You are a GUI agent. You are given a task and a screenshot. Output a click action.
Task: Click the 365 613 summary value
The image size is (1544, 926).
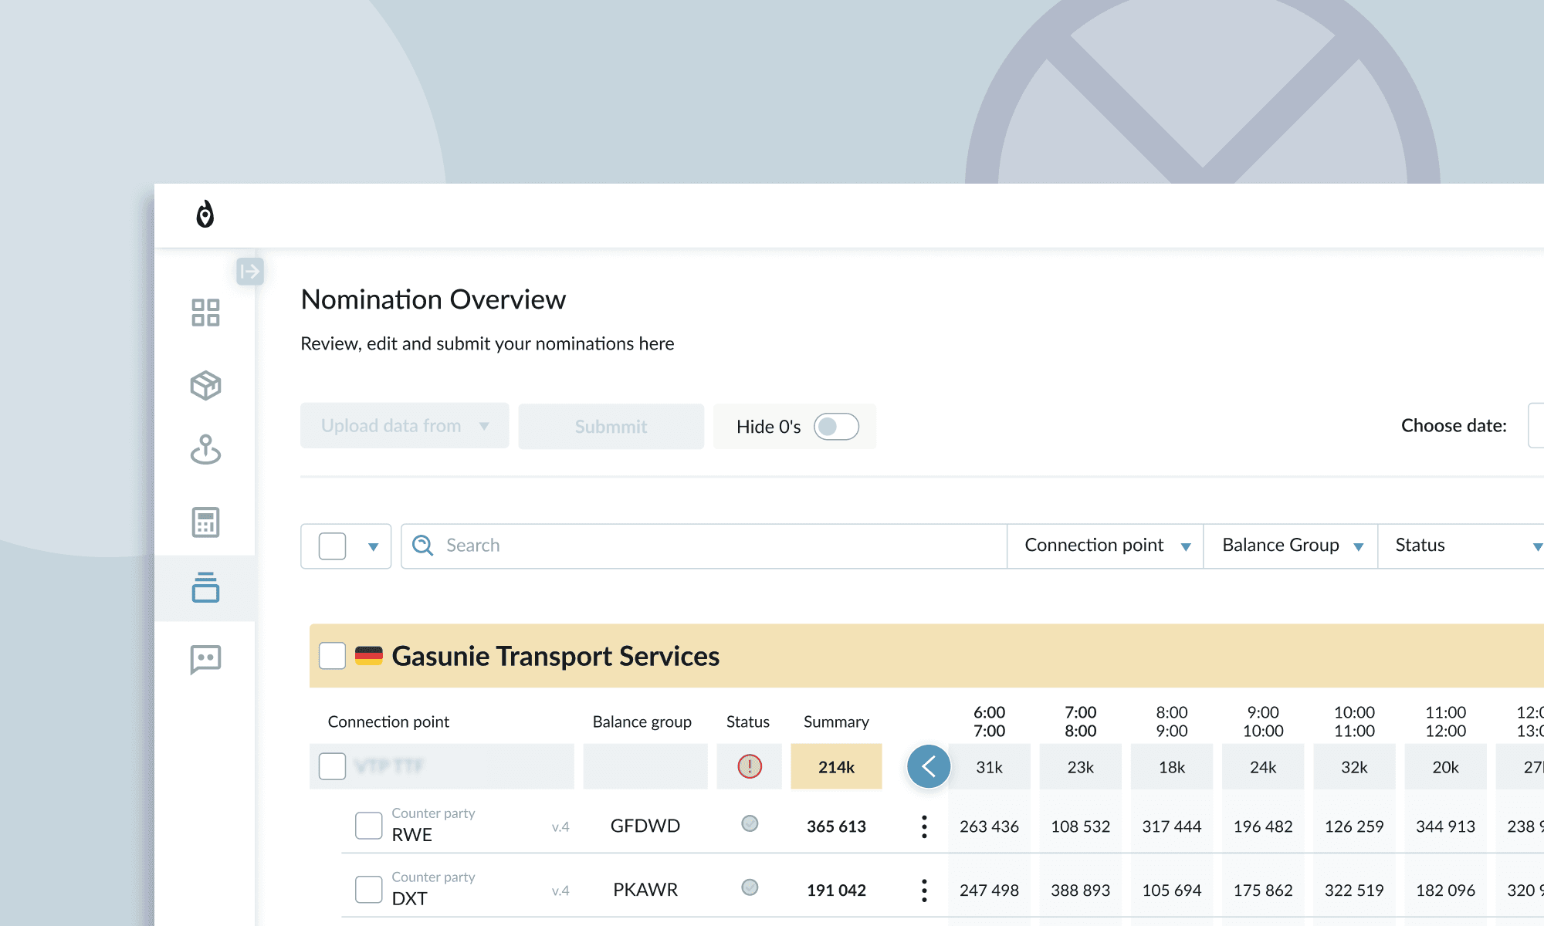pyautogui.click(x=836, y=826)
